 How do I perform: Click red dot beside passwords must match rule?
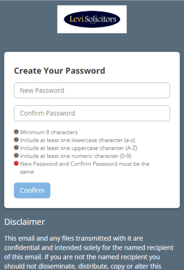(16, 164)
